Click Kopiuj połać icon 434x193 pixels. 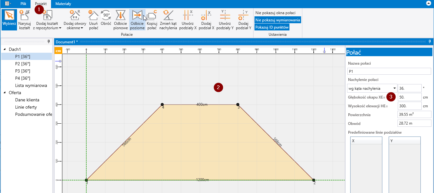pyautogui.click(x=152, y=19)
